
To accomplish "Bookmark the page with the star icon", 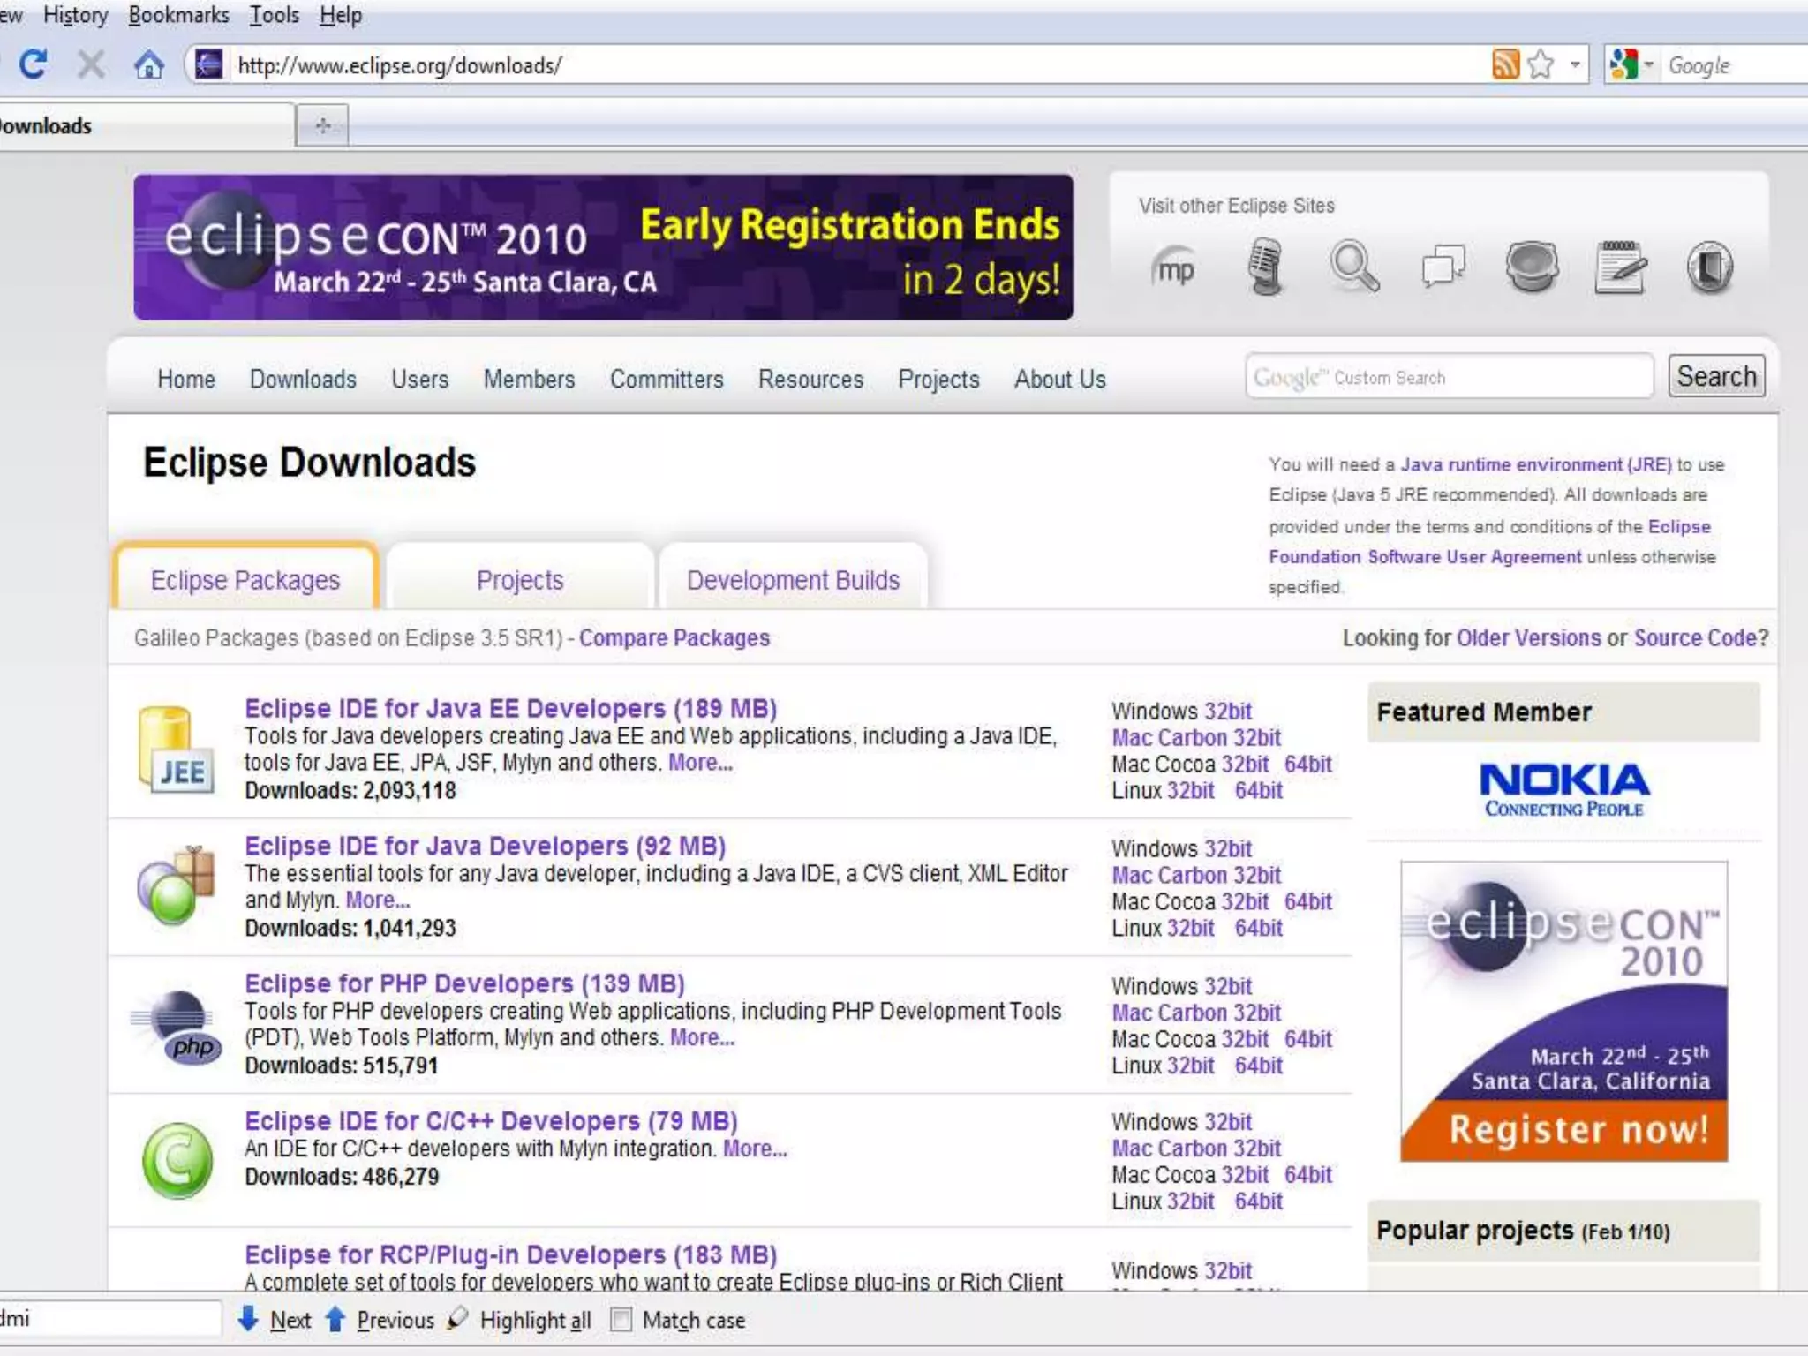I will [1541, 64].
